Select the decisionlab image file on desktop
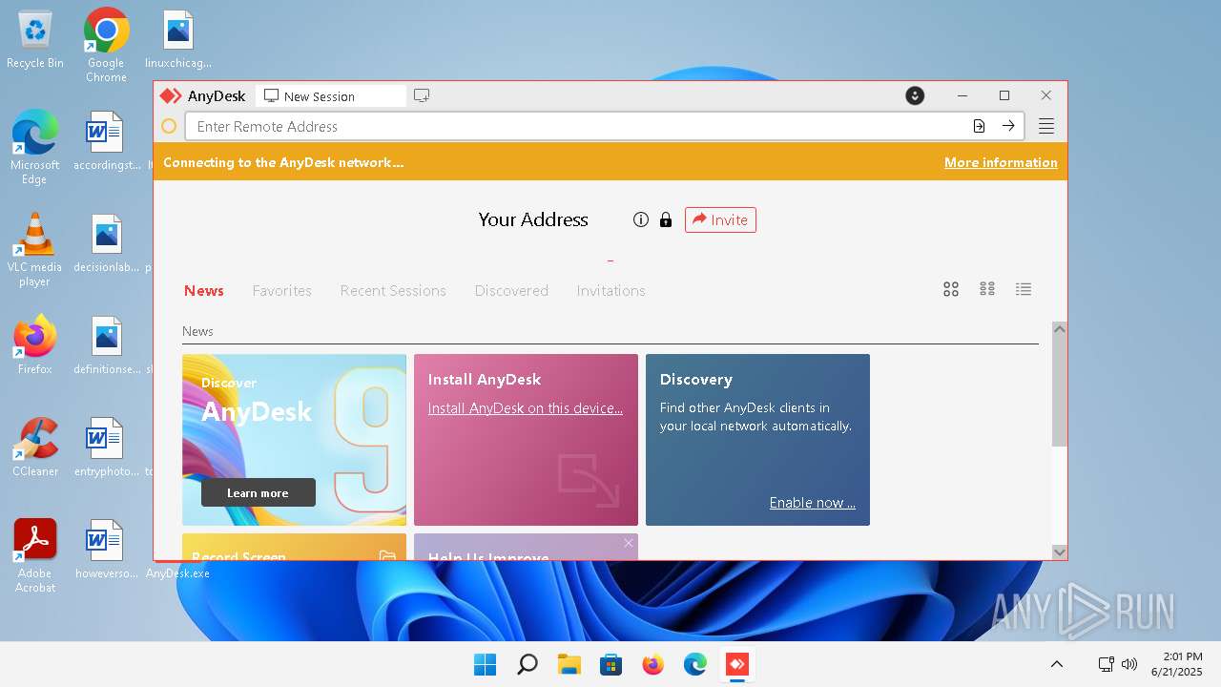 pos(106,243)
